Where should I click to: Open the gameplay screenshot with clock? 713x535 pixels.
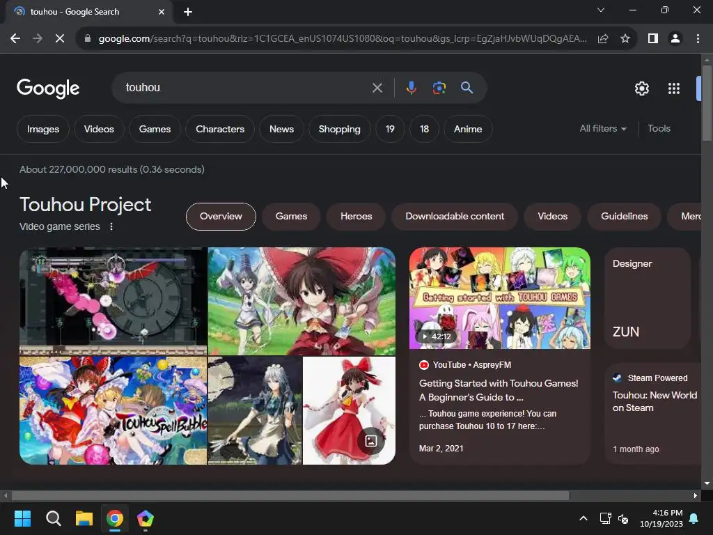113,301
